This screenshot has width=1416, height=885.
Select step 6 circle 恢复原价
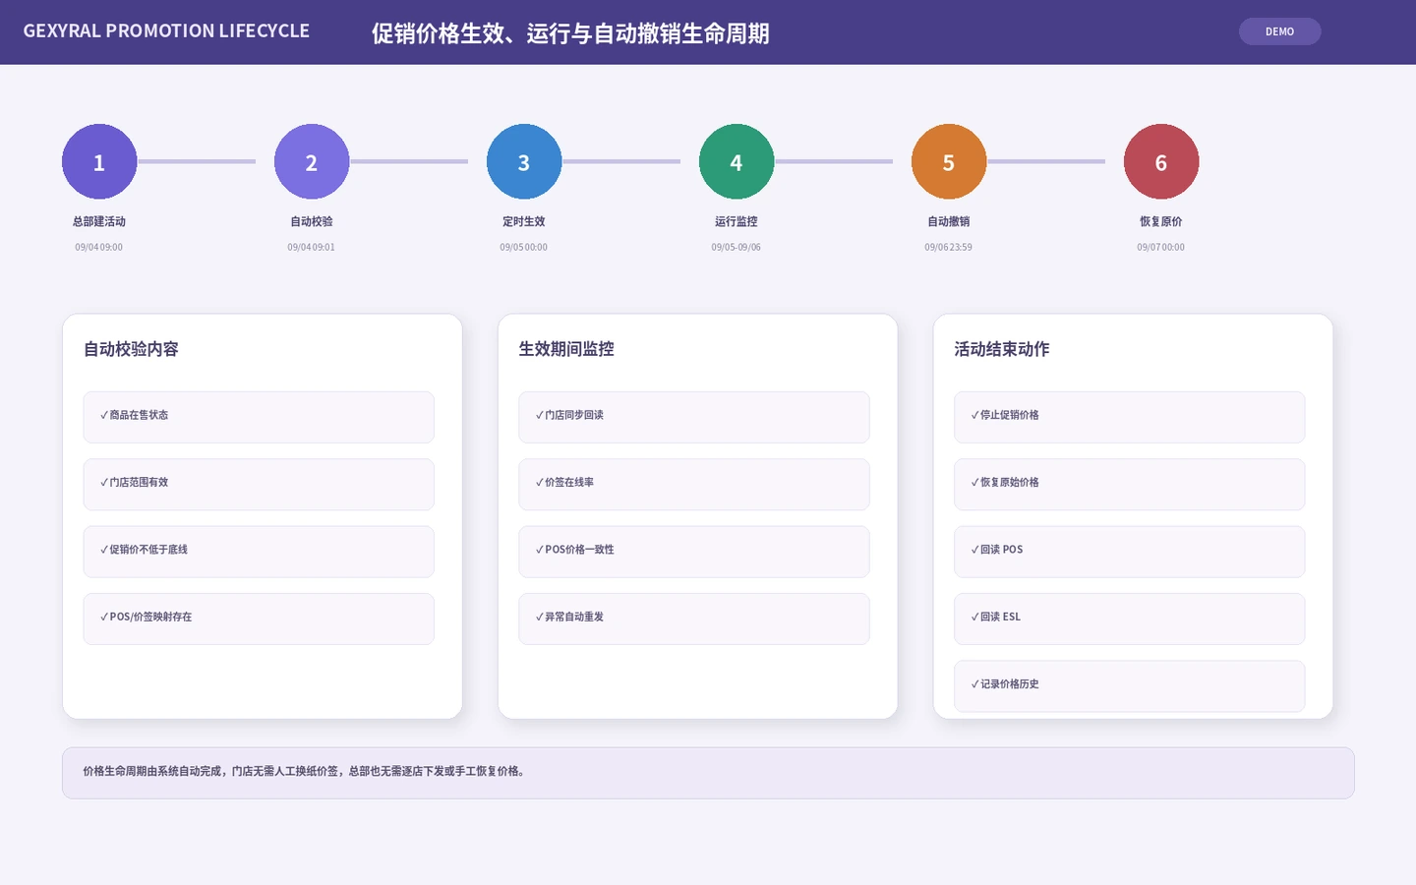[1161, 161]
